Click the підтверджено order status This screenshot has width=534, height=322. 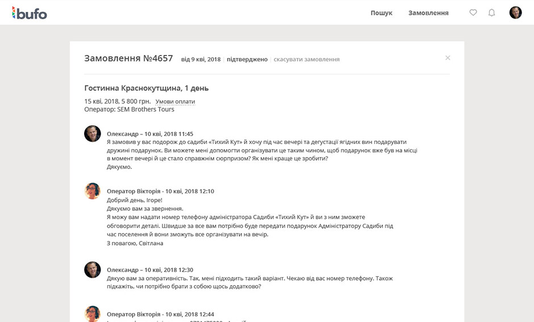tap(247, 60)
